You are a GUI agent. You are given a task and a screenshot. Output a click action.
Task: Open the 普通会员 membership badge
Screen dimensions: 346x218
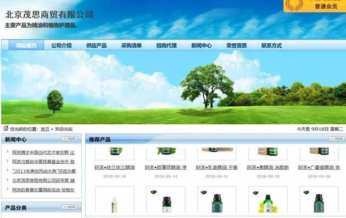click(x=315, y=6)
